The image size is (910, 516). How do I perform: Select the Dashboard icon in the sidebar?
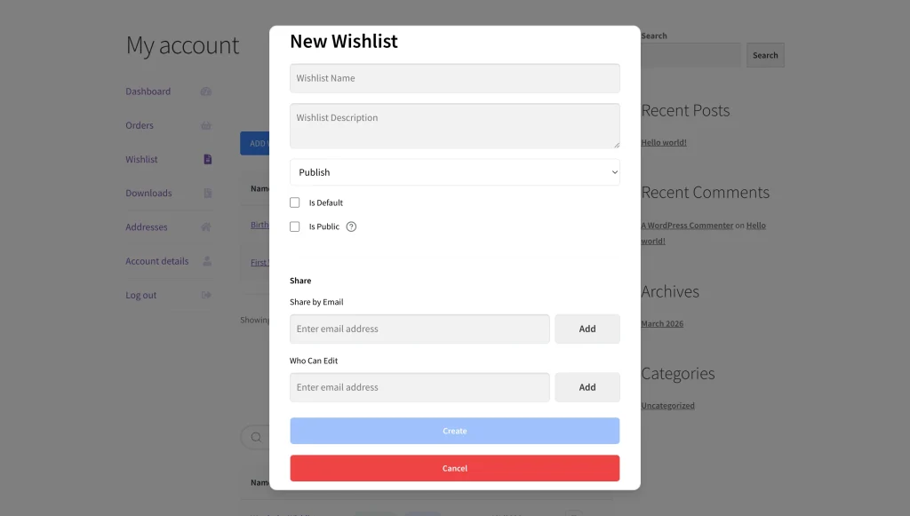click(x=206, y=91)
